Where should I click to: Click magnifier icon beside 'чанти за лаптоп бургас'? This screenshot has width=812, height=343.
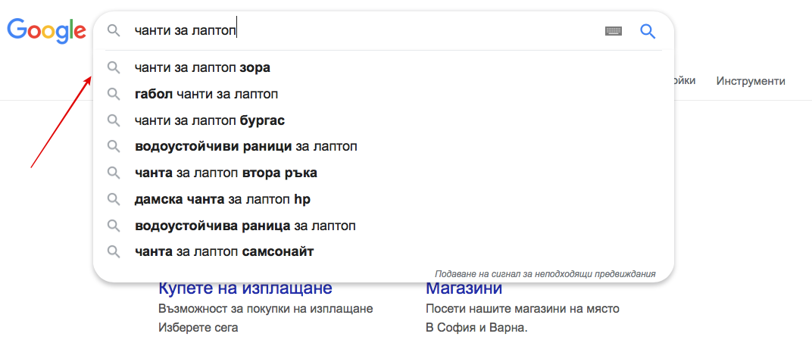[x=114, y=120]
